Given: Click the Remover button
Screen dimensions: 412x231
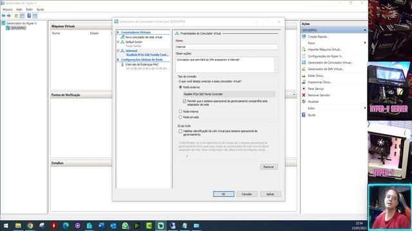Looking at the screenshot, I should (x=268, y=167).
